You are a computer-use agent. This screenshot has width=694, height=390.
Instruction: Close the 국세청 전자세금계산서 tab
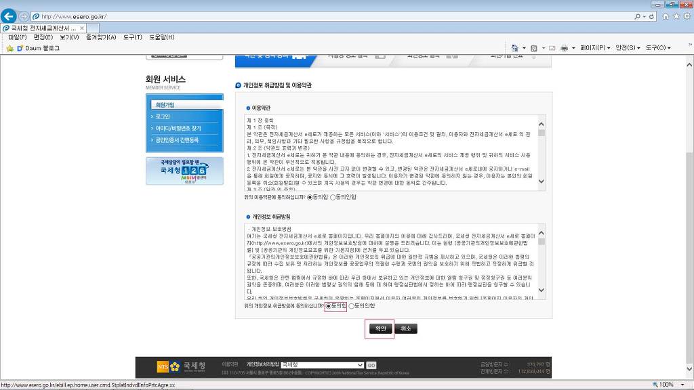(x=82, y=28)
